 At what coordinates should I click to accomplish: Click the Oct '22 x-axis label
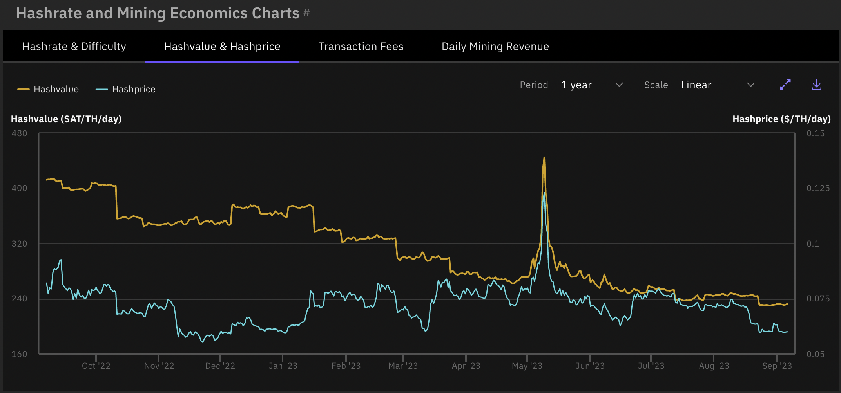(96, 366)
